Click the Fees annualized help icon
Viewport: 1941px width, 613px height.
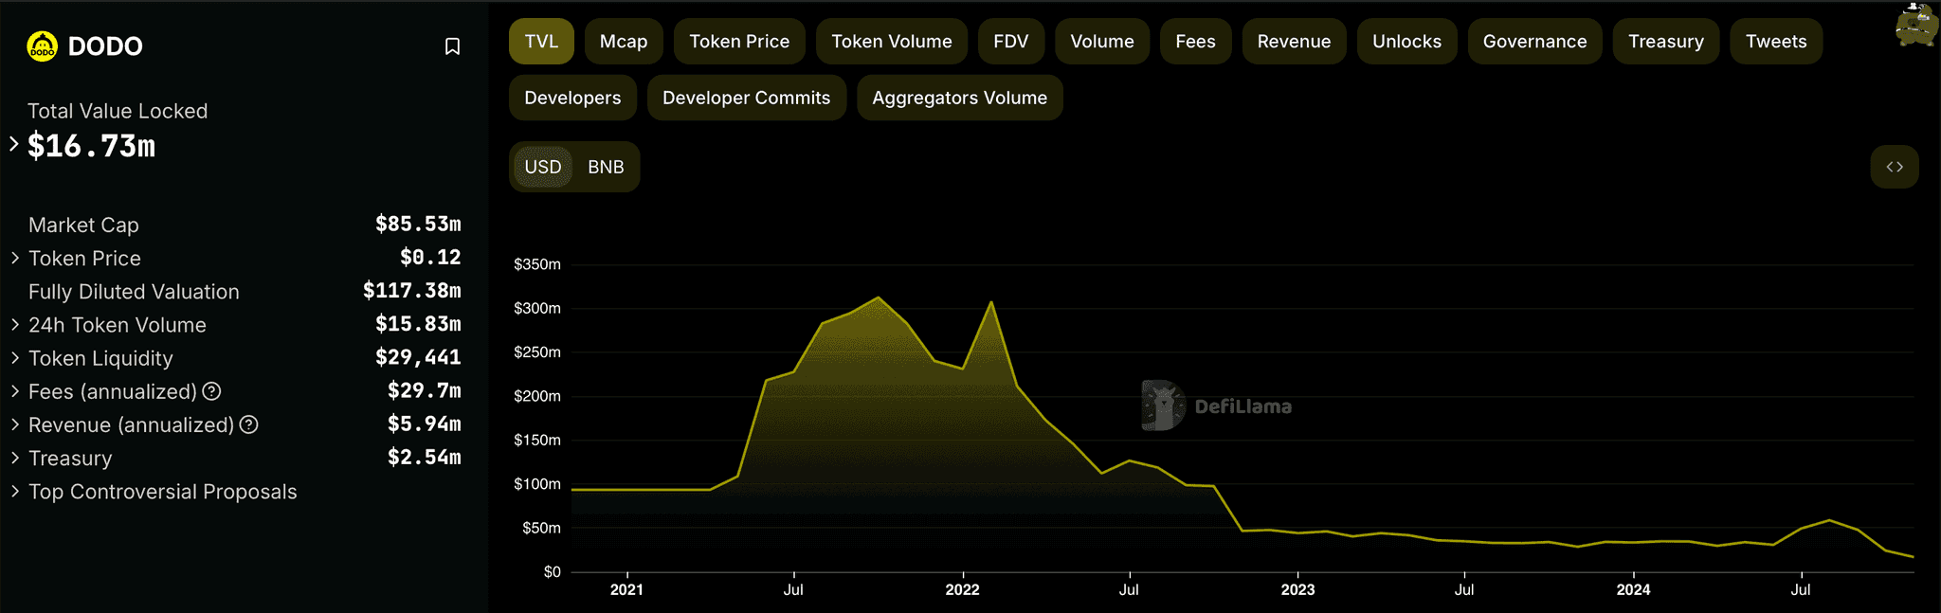coord(212,391)
